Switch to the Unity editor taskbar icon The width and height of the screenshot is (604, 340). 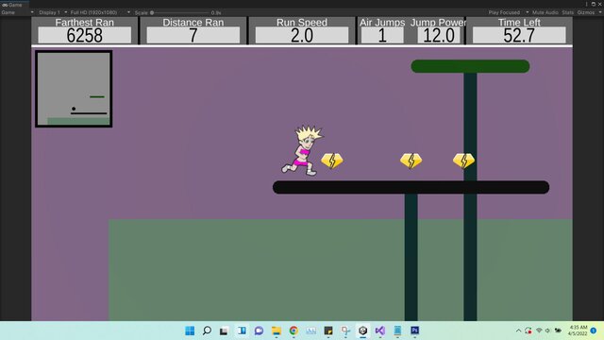362,331
